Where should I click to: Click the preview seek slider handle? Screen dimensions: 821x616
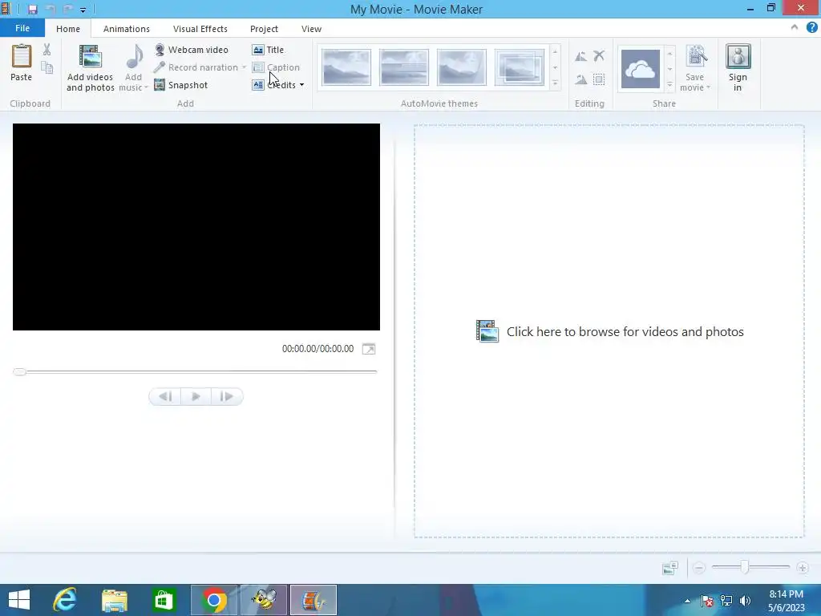(20, 372)
